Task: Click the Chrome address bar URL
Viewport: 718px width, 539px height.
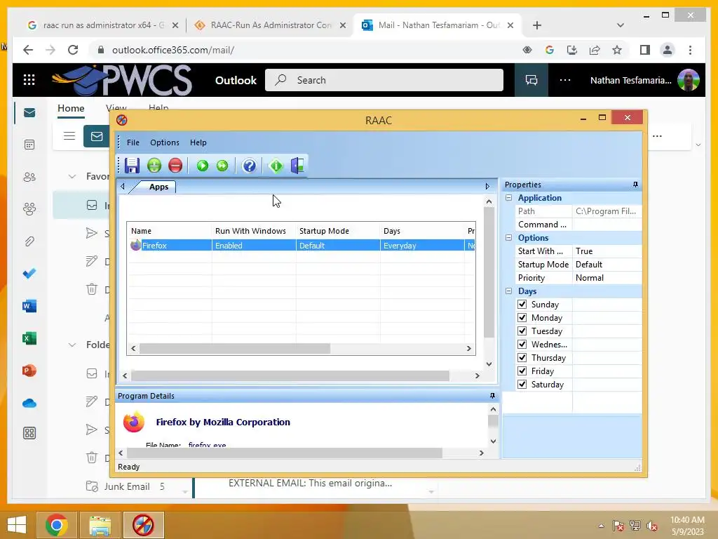Action: [x=173, y=50]
